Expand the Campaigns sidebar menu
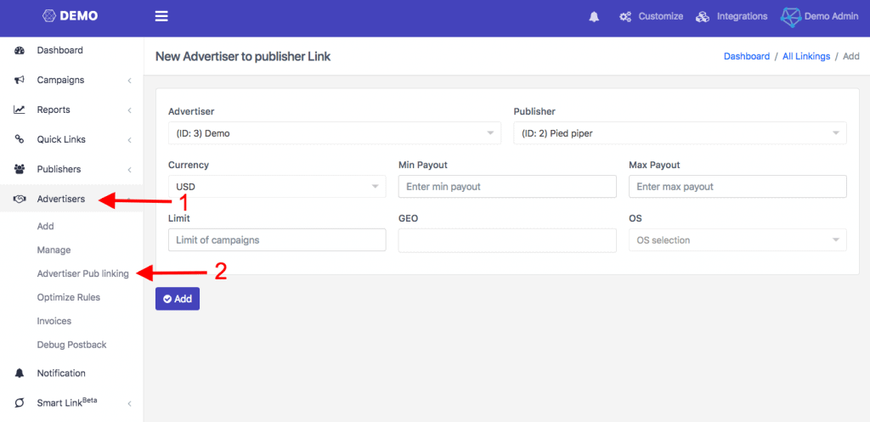The width and height of the screenshot is (870, 422). (x=71, y=81)
